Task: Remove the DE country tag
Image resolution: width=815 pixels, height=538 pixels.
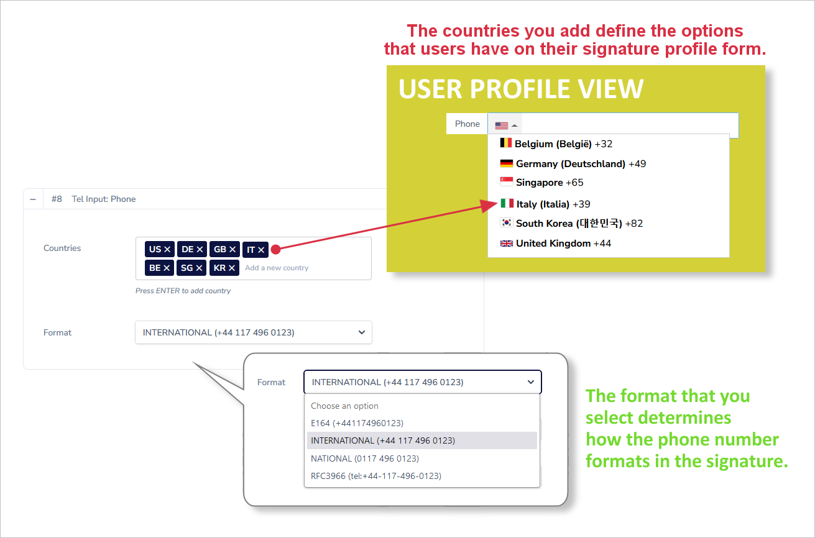Action: point(200,250)
